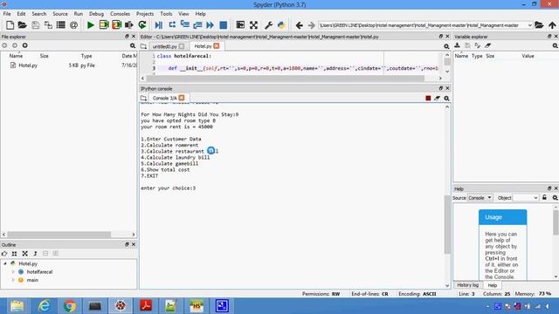Image resolution: width=559 pixels, height=314 pixels.
Task: Go forward to next cursor position
Action: pyautogui.click(x=311, y=25)
